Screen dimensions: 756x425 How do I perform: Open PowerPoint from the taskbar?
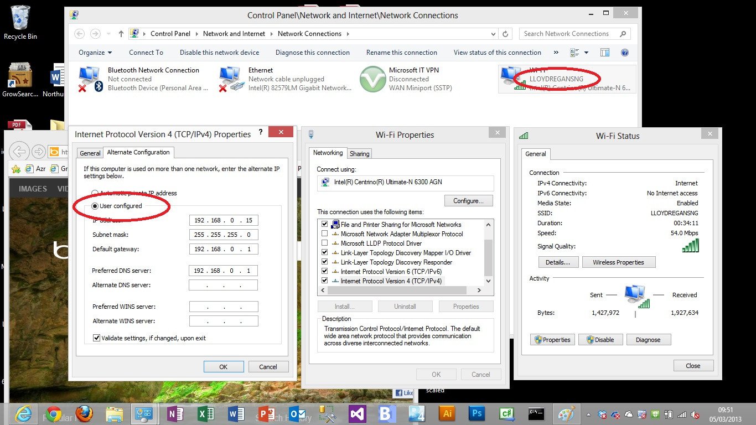click(x=267, y=414)
